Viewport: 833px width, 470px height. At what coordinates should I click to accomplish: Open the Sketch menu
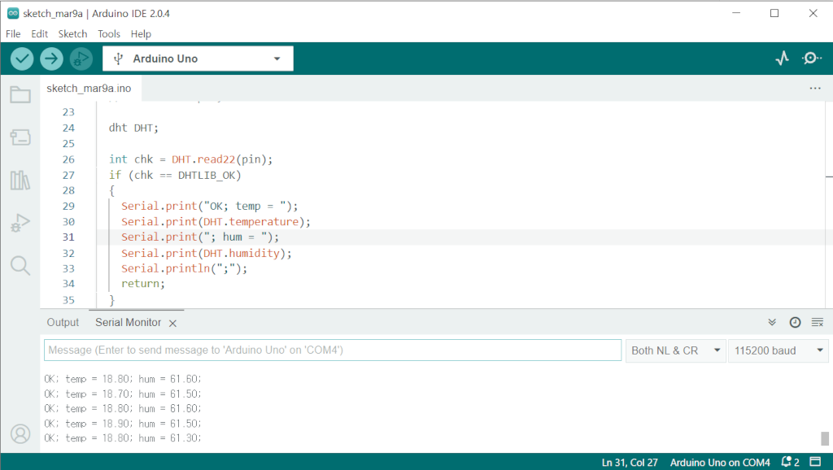coord(72,34)
